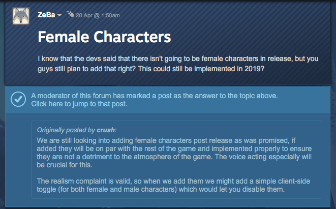This screenshot has height=209, width=336.
Task: Click the moderator marked answer notice text
Action: pyautogui.click(x=155, y=96)
